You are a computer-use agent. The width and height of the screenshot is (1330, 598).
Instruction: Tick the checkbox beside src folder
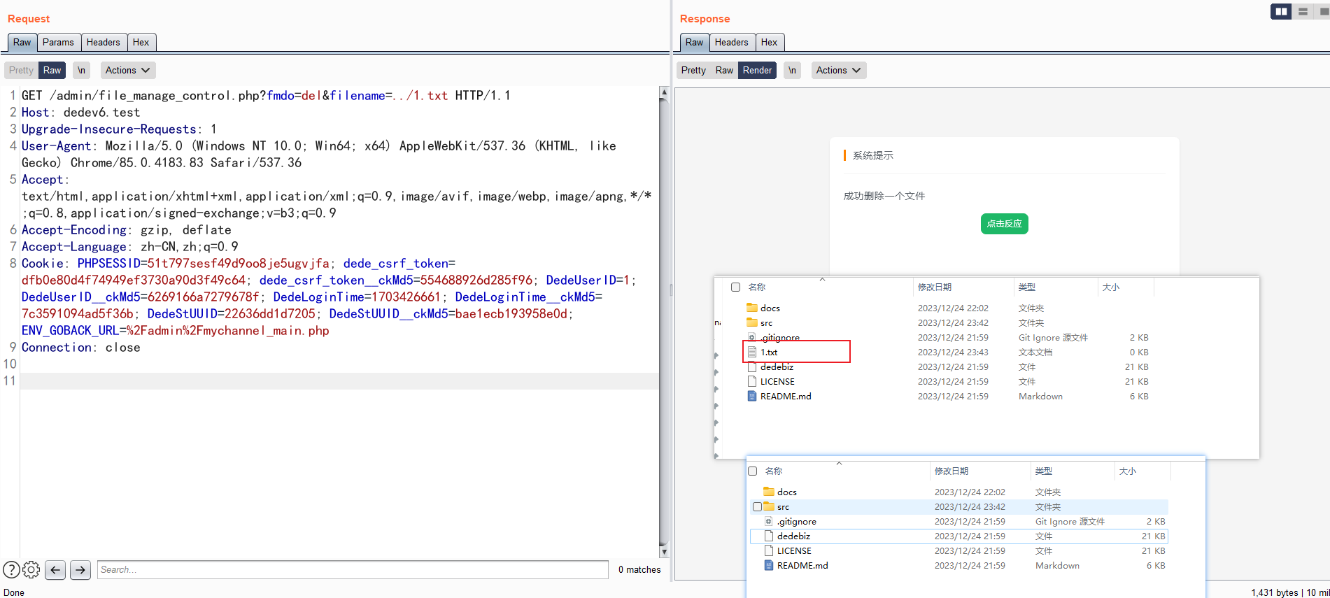757,507
